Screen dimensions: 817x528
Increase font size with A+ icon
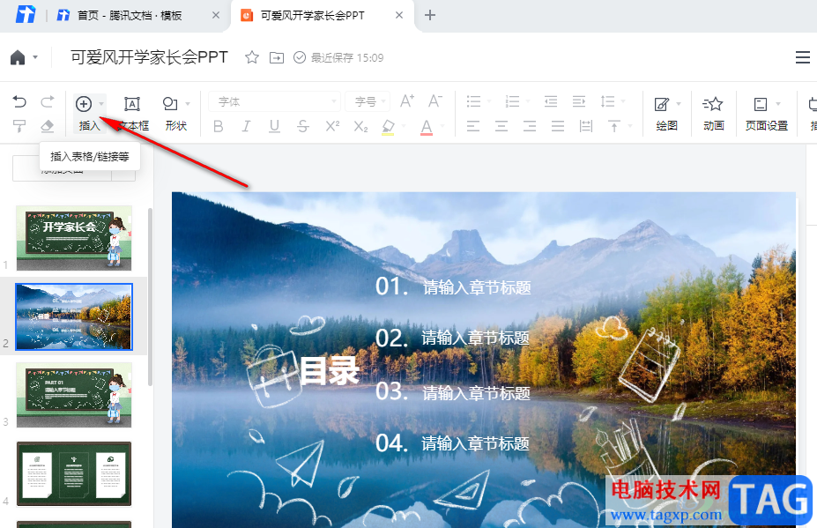click(407, 100)
